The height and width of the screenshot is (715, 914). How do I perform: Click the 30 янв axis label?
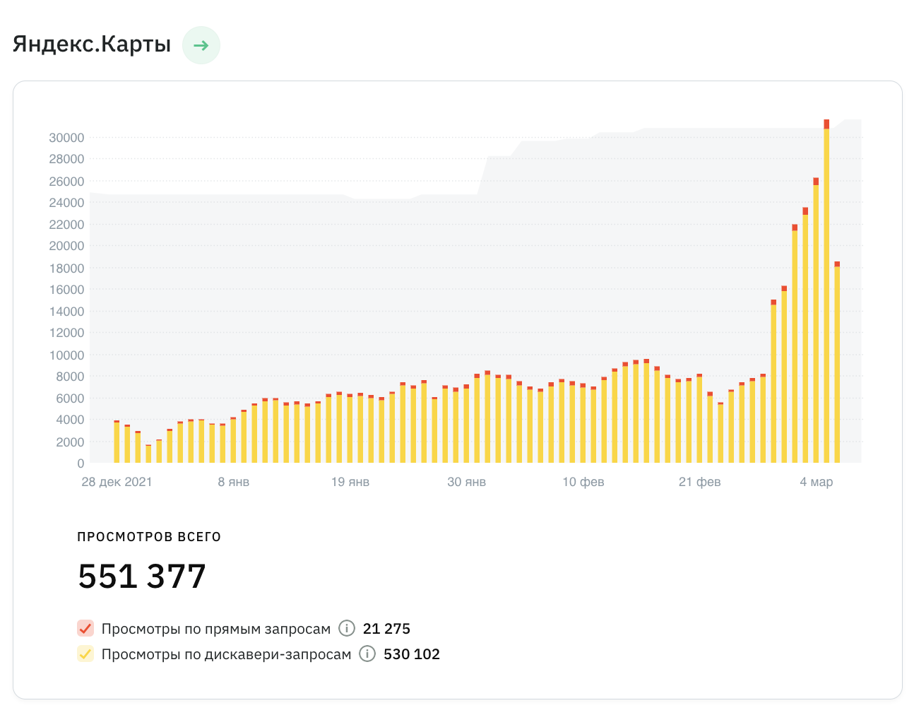(467, 482)
